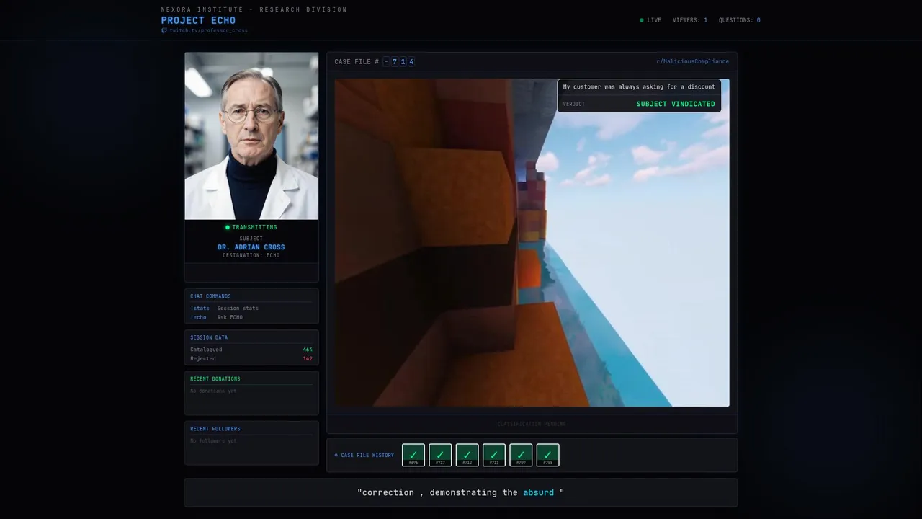Screen dimensions: 922x519
Task: Open history checkmark tile #712
Action: click(467, 455)
